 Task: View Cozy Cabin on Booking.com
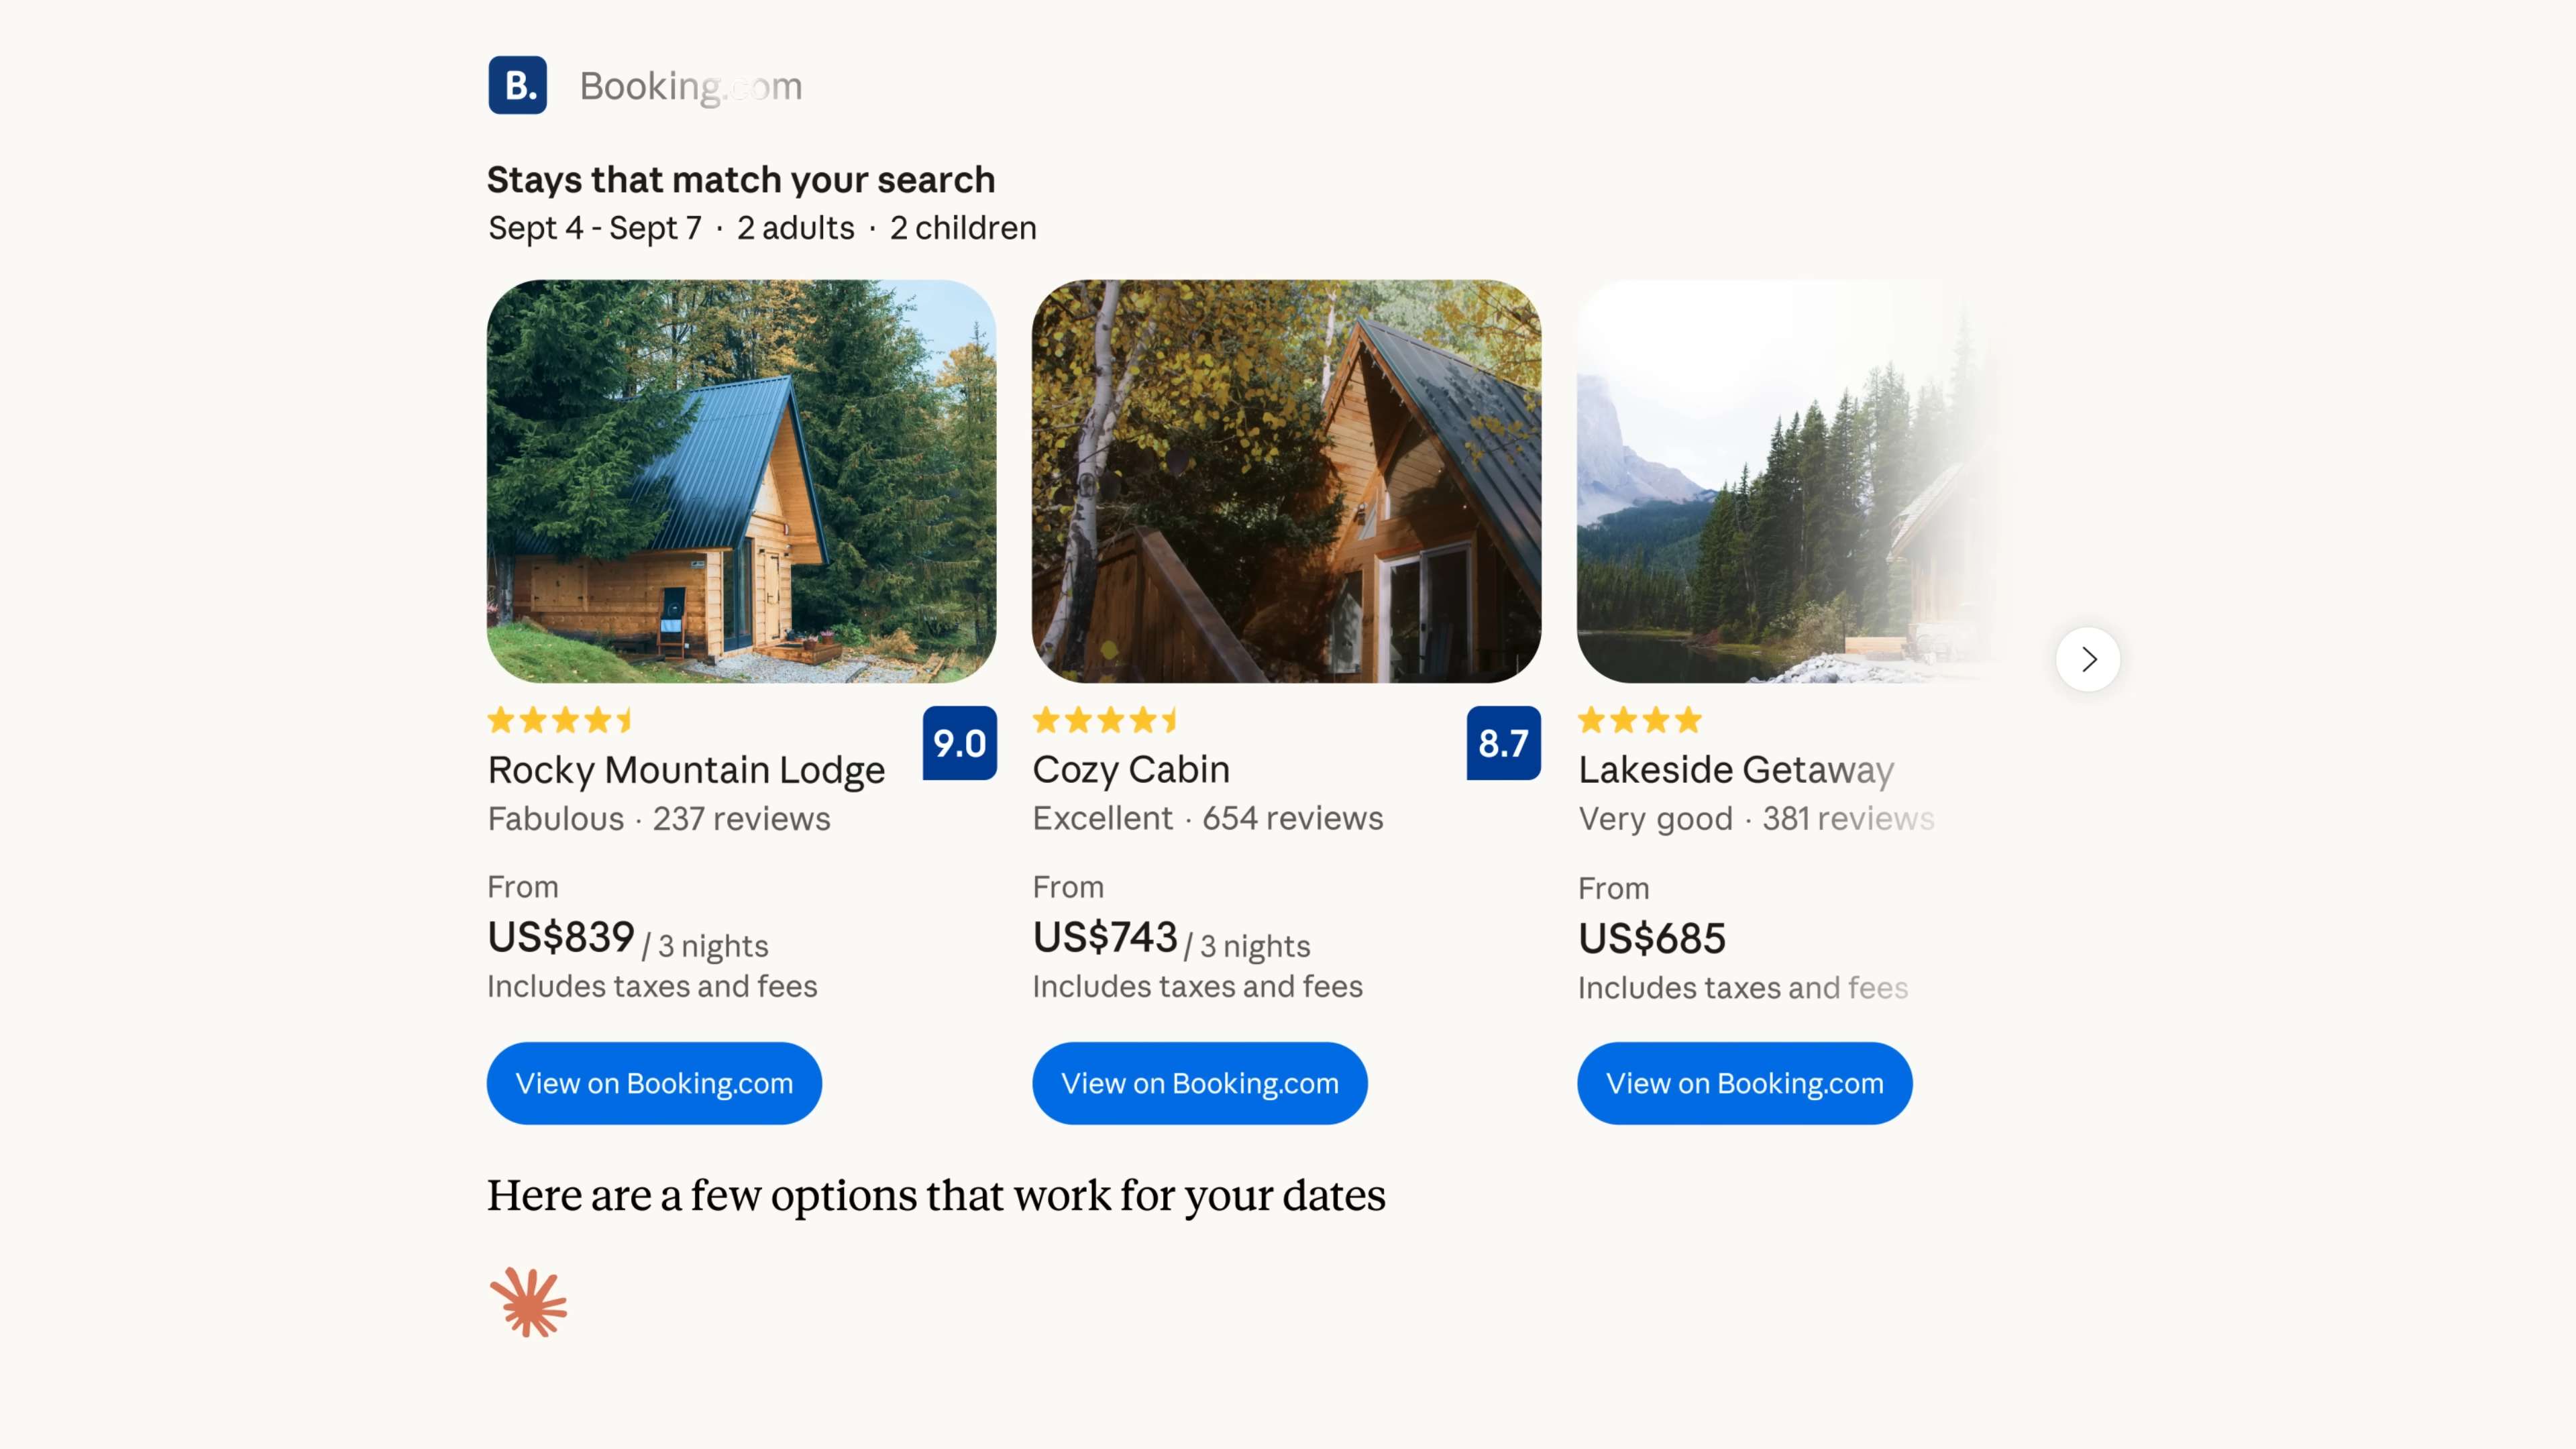point(1199,1083)
